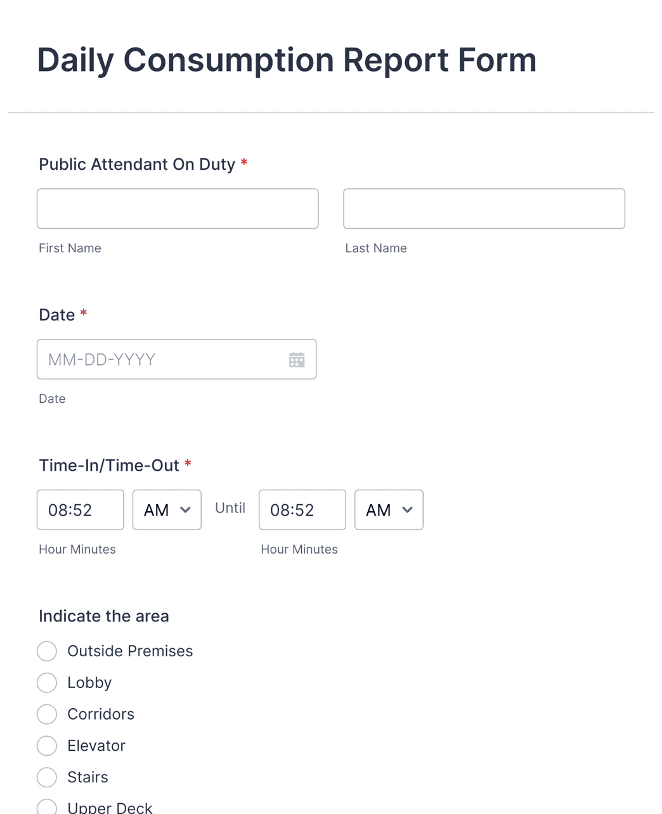This screenshot has width=662, height=814.
Task: Click the Last Name text field
Action: (x=484, y=208)
